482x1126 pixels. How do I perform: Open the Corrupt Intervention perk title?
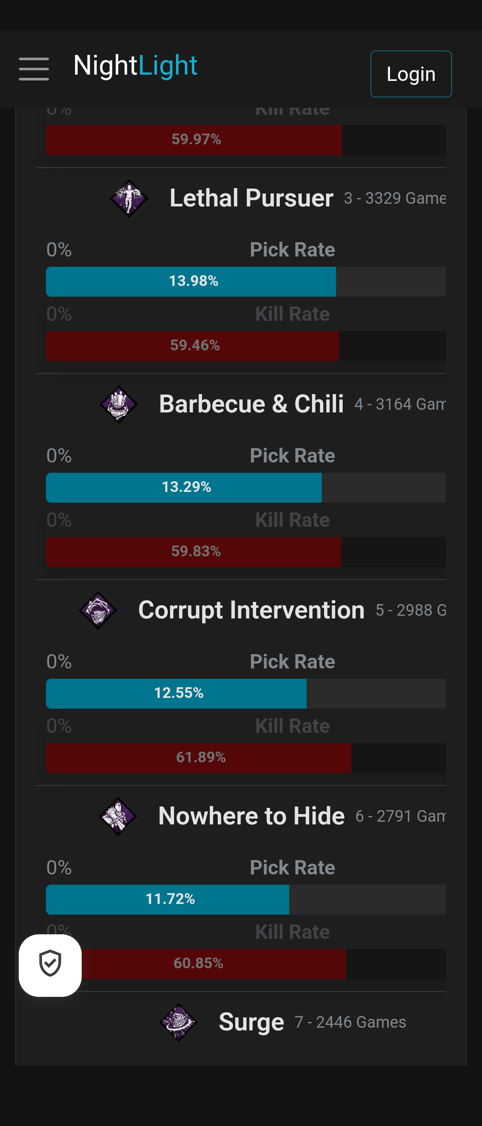[251, 610]
